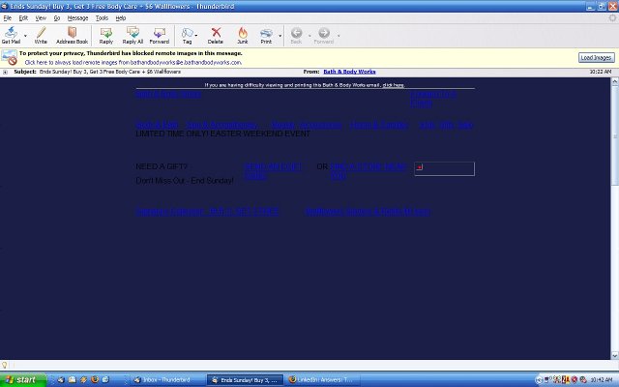The width and height of the screenshot is (619, 387).
Task: Open the File menu
Action: [x=8, y=18]
